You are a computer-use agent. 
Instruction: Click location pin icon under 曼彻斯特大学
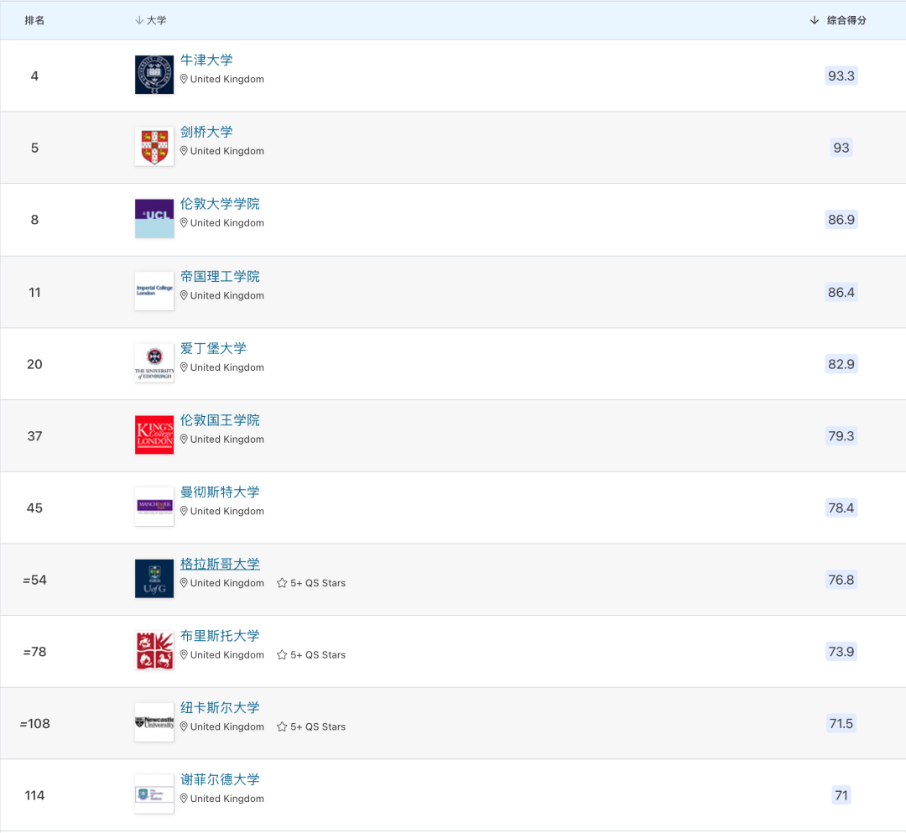click(x=184, y=511)
